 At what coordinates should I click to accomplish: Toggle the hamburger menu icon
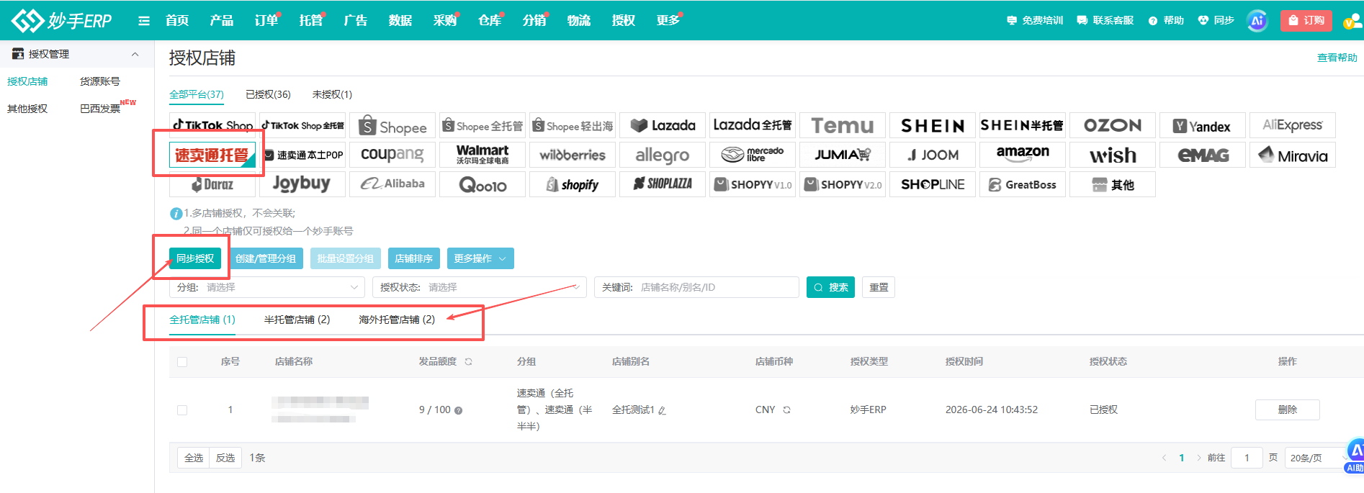(x=144, y=21)
